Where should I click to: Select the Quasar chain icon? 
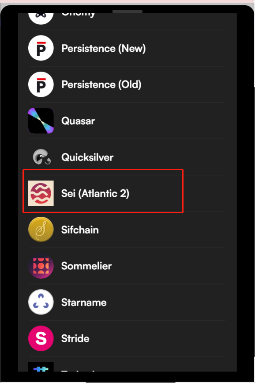(41, 121)
